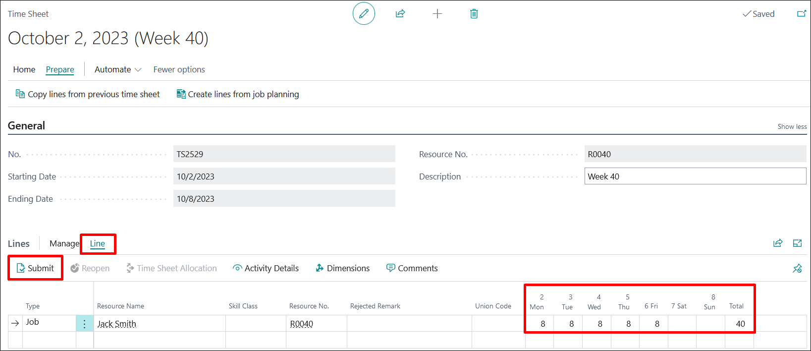
Task: Open the Automate dropdown menu
Action: point(118,69)
